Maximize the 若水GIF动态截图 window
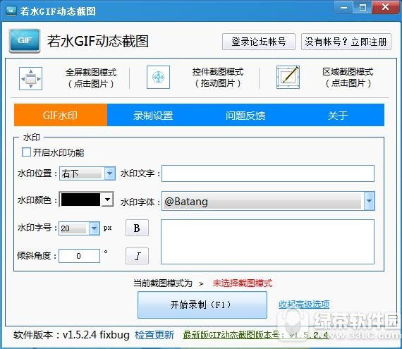This screenshot has width=402, height=349. [363, 8]
